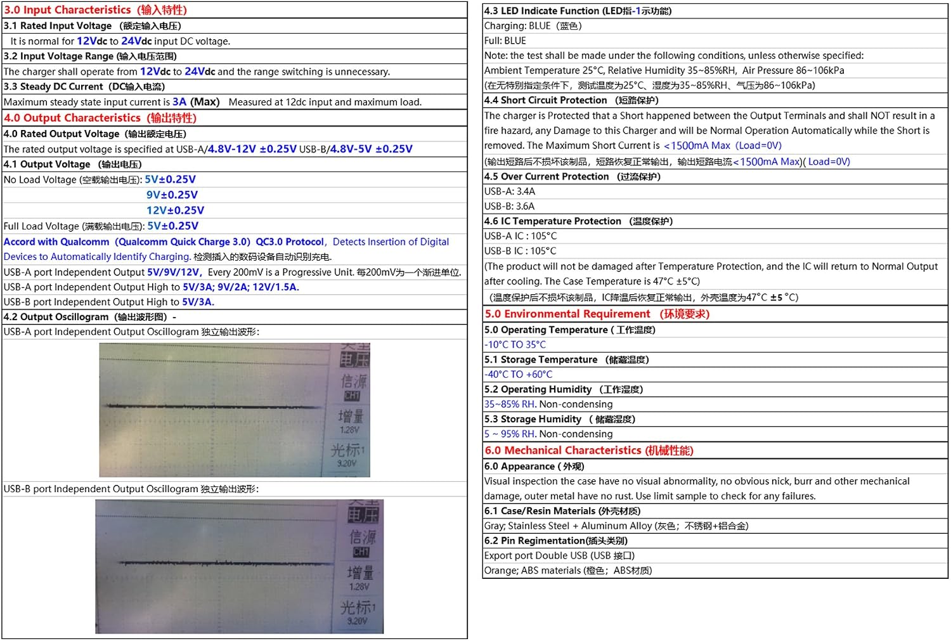Select the '5.2 Operating Humidity' heading

(x=564, y=389)
